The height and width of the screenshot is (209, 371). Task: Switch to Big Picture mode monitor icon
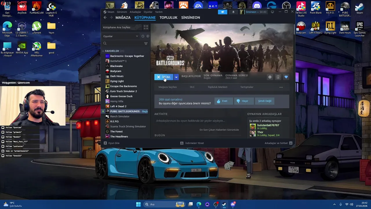click(x=272, y=12)
